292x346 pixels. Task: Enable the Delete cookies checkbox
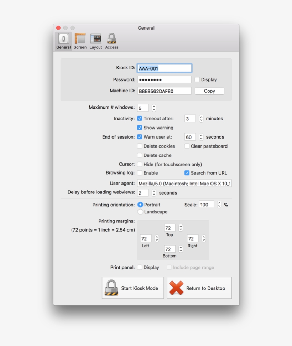(x=139, y=146)
